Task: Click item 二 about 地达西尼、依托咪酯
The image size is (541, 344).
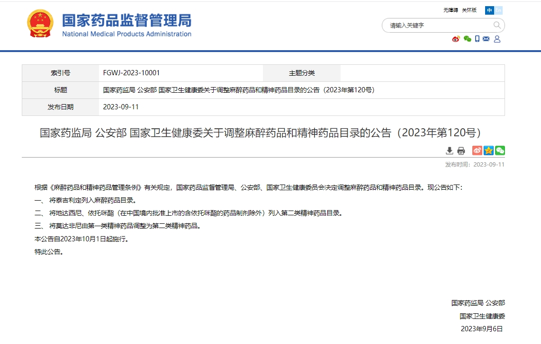Action: pos(189,213)
